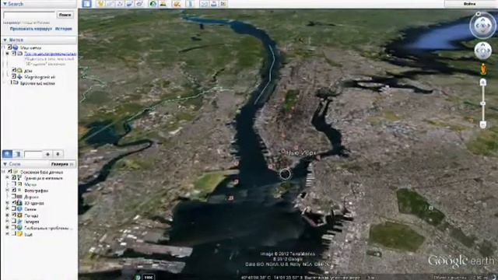498x280 pixels.
Task: Enable the Места layer checkbox
Action: pos(14,184)
